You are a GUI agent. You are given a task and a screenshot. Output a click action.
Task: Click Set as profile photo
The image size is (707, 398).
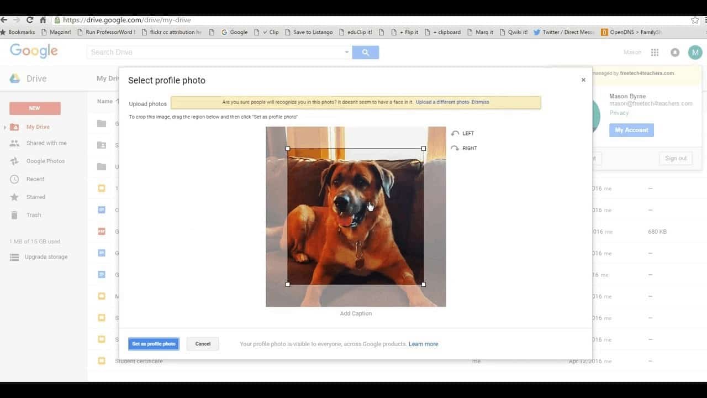(x=154, y=343)
